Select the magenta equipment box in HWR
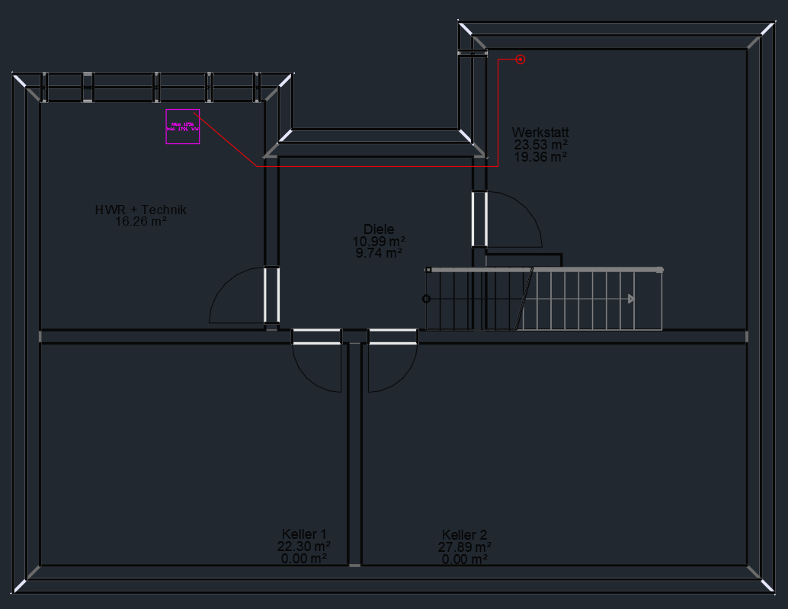 tap(183, 127)
